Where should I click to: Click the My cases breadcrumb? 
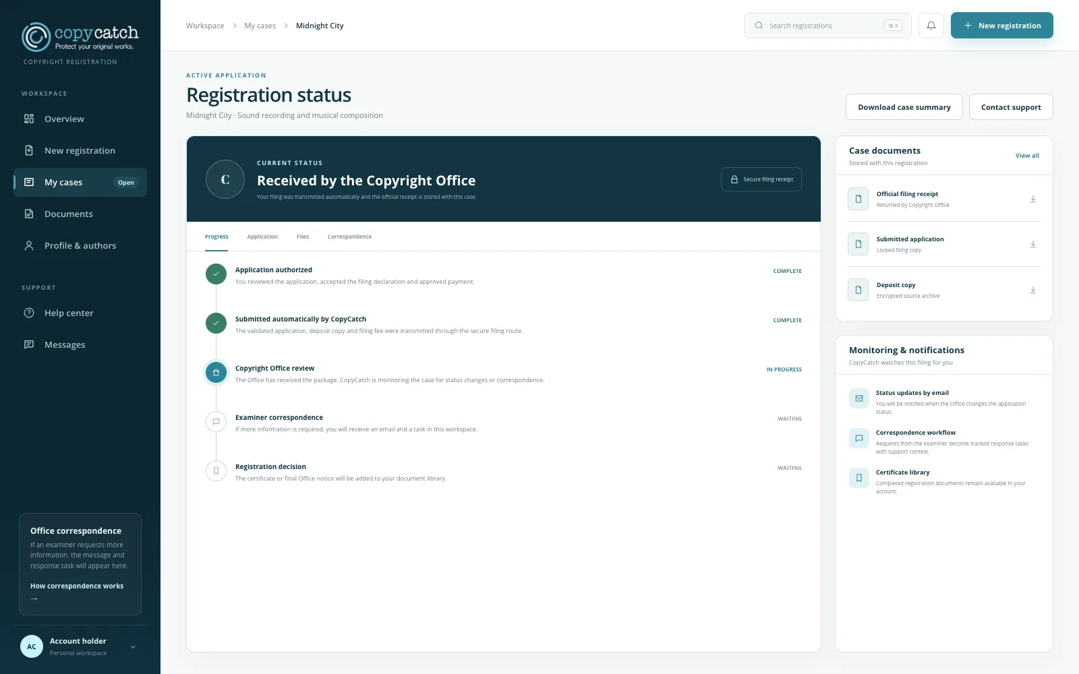coord(260,26)
